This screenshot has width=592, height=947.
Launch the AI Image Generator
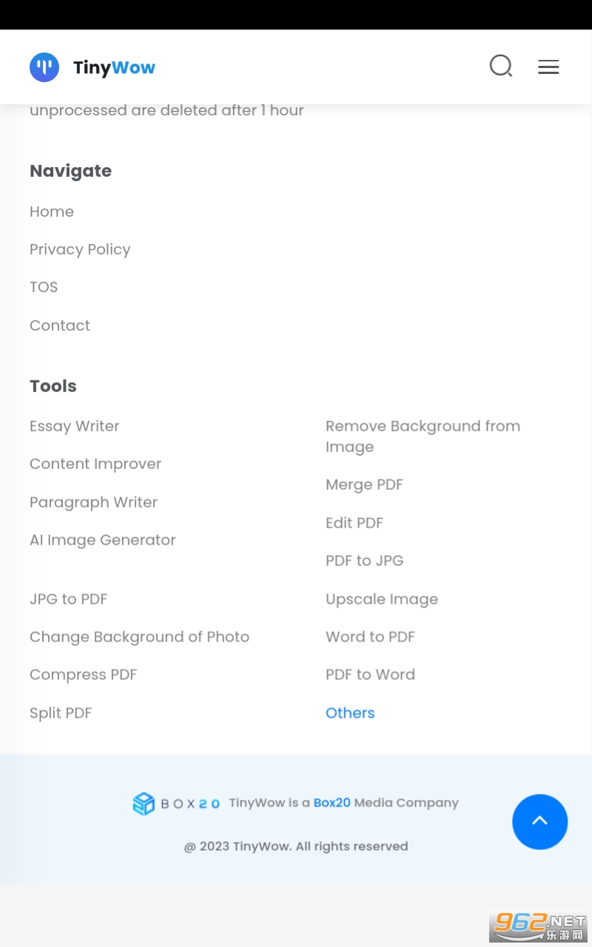[103, 540]
